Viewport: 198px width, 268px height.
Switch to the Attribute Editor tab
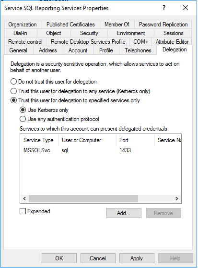coord(172,42)
